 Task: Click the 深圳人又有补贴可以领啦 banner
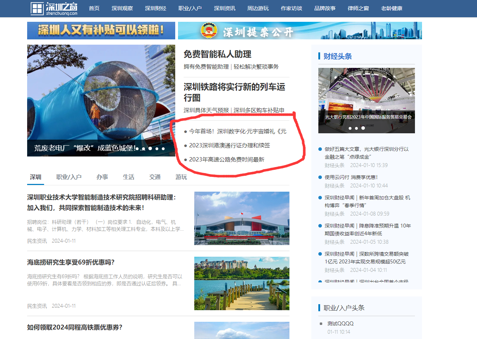pyautogui.click(x=101, y=31)
